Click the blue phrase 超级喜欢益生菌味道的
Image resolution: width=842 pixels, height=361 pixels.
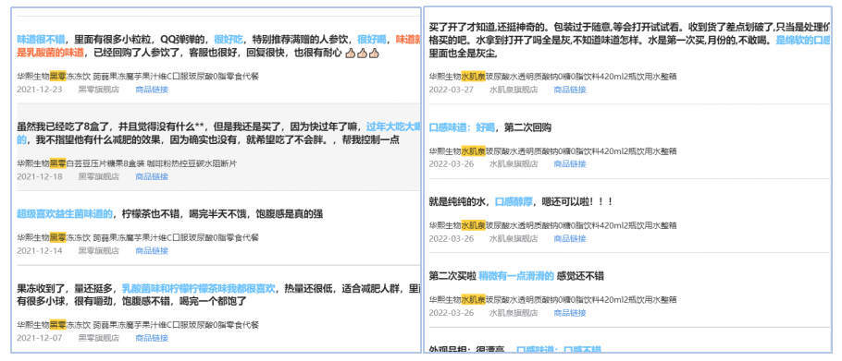click(x=65, y=214)
